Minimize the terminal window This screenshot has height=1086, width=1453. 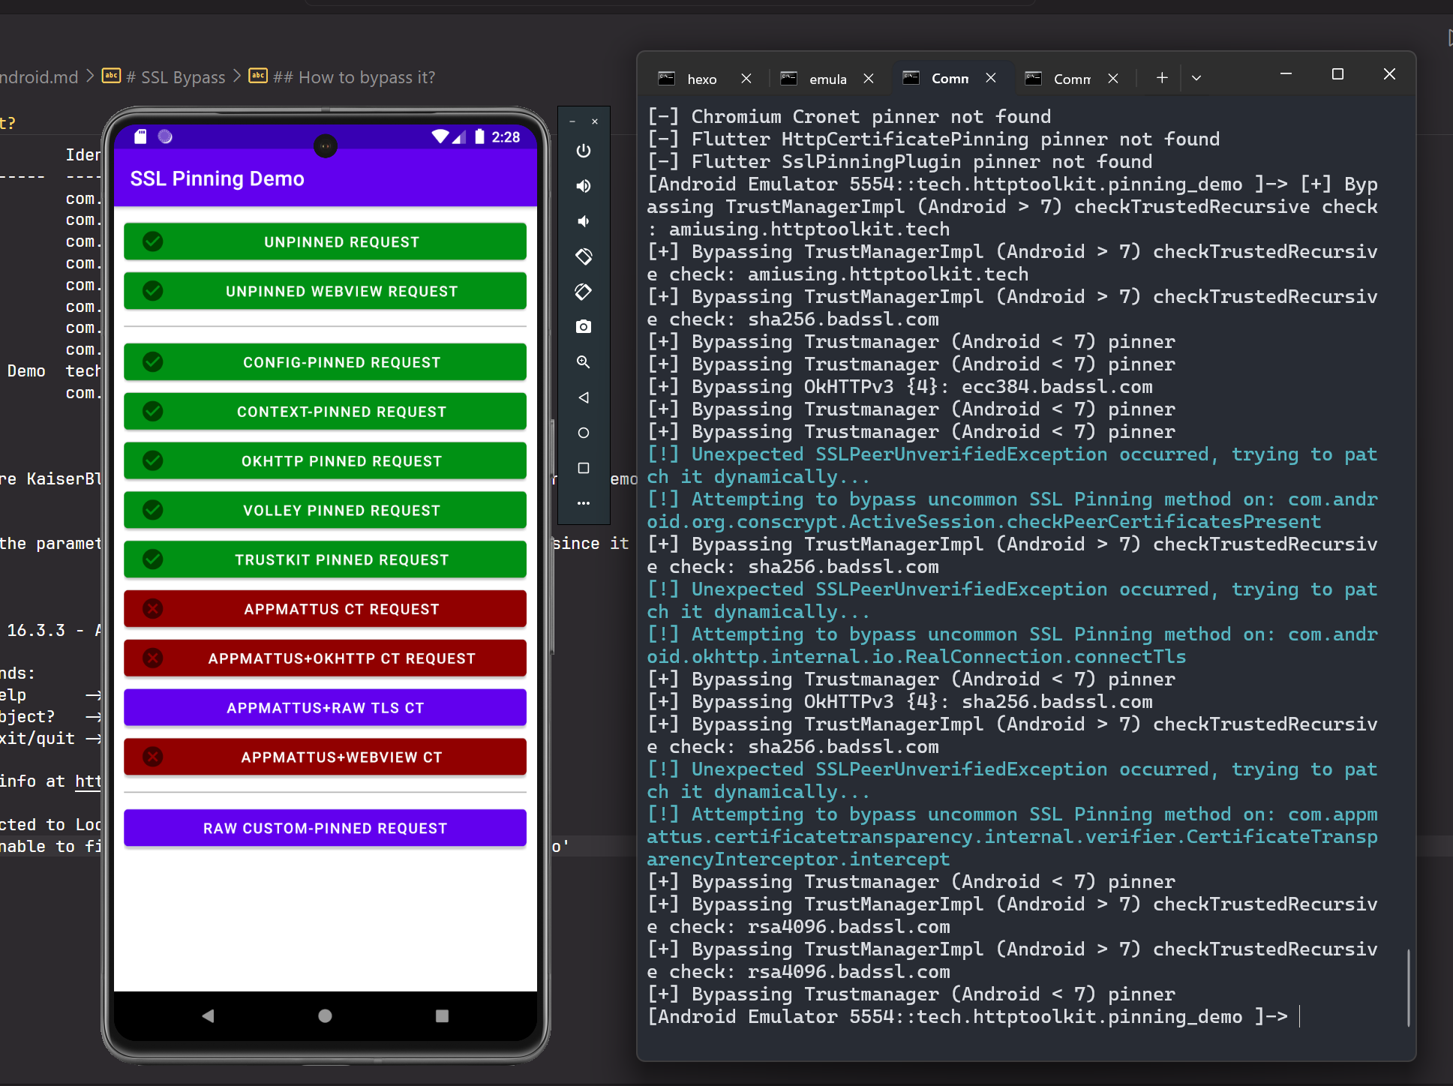[1286, 74]
